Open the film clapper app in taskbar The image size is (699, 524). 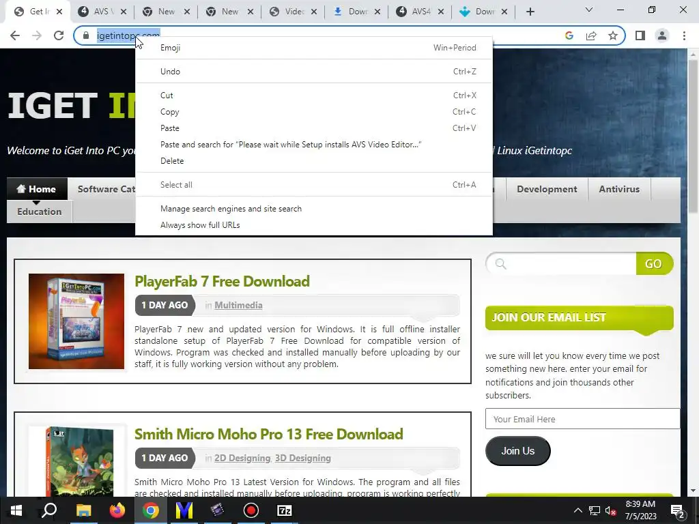click(x=218, y=510)
